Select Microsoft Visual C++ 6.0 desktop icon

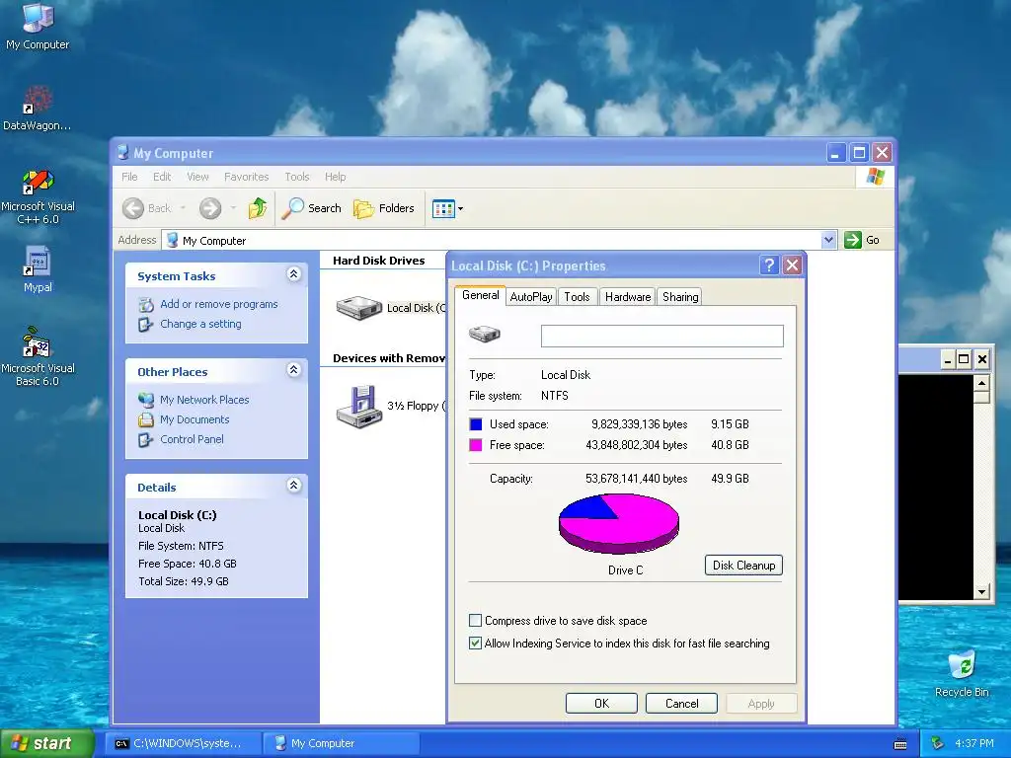click(38, 196)
